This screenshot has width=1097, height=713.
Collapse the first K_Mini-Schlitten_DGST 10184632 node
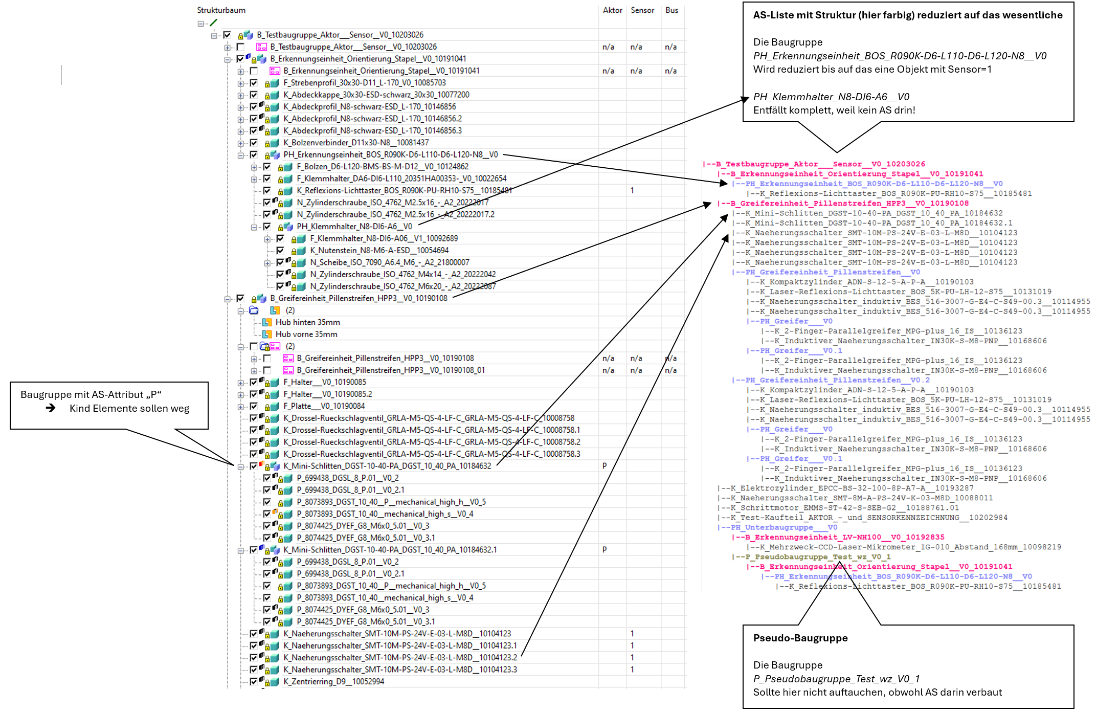pyautogui.click(x=240, y=466)
